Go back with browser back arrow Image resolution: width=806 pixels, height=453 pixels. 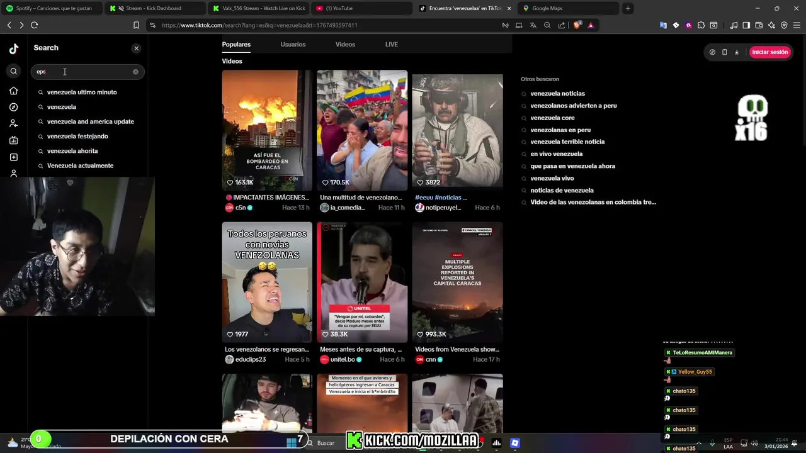[9, 25]
